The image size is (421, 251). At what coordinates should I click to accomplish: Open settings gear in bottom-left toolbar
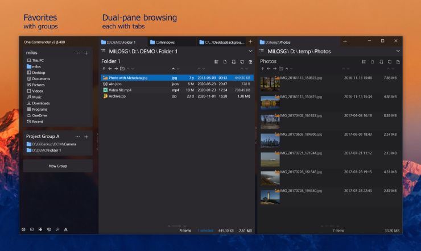pos(23,229)
